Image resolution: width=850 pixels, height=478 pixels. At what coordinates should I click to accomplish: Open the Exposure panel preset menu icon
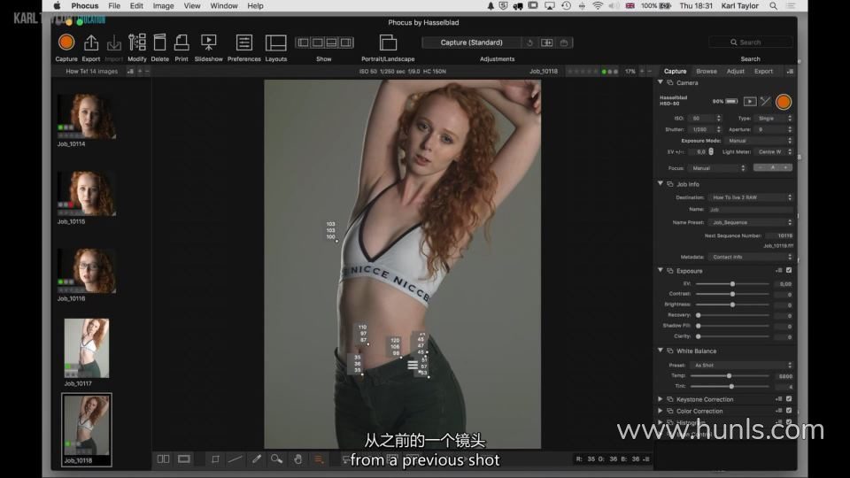tap(779, 271)
